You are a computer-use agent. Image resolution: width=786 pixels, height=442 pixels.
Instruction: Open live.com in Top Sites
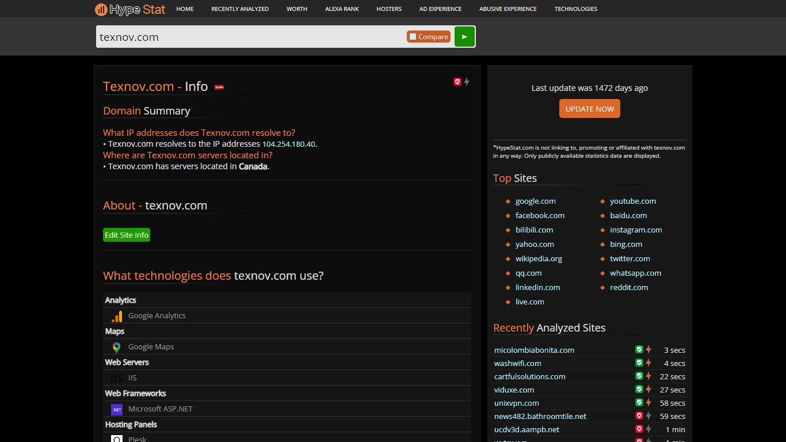(x=529, y=302)
